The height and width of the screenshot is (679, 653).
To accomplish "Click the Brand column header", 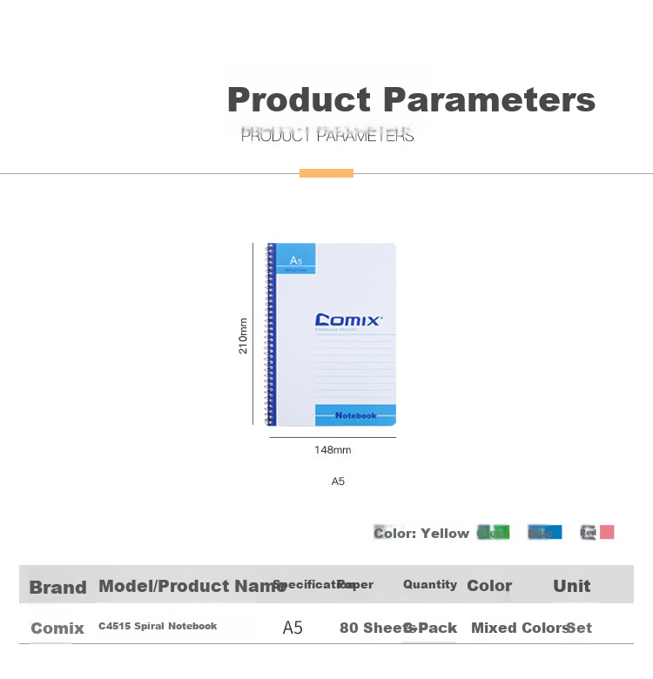I will tap(57, 588).
